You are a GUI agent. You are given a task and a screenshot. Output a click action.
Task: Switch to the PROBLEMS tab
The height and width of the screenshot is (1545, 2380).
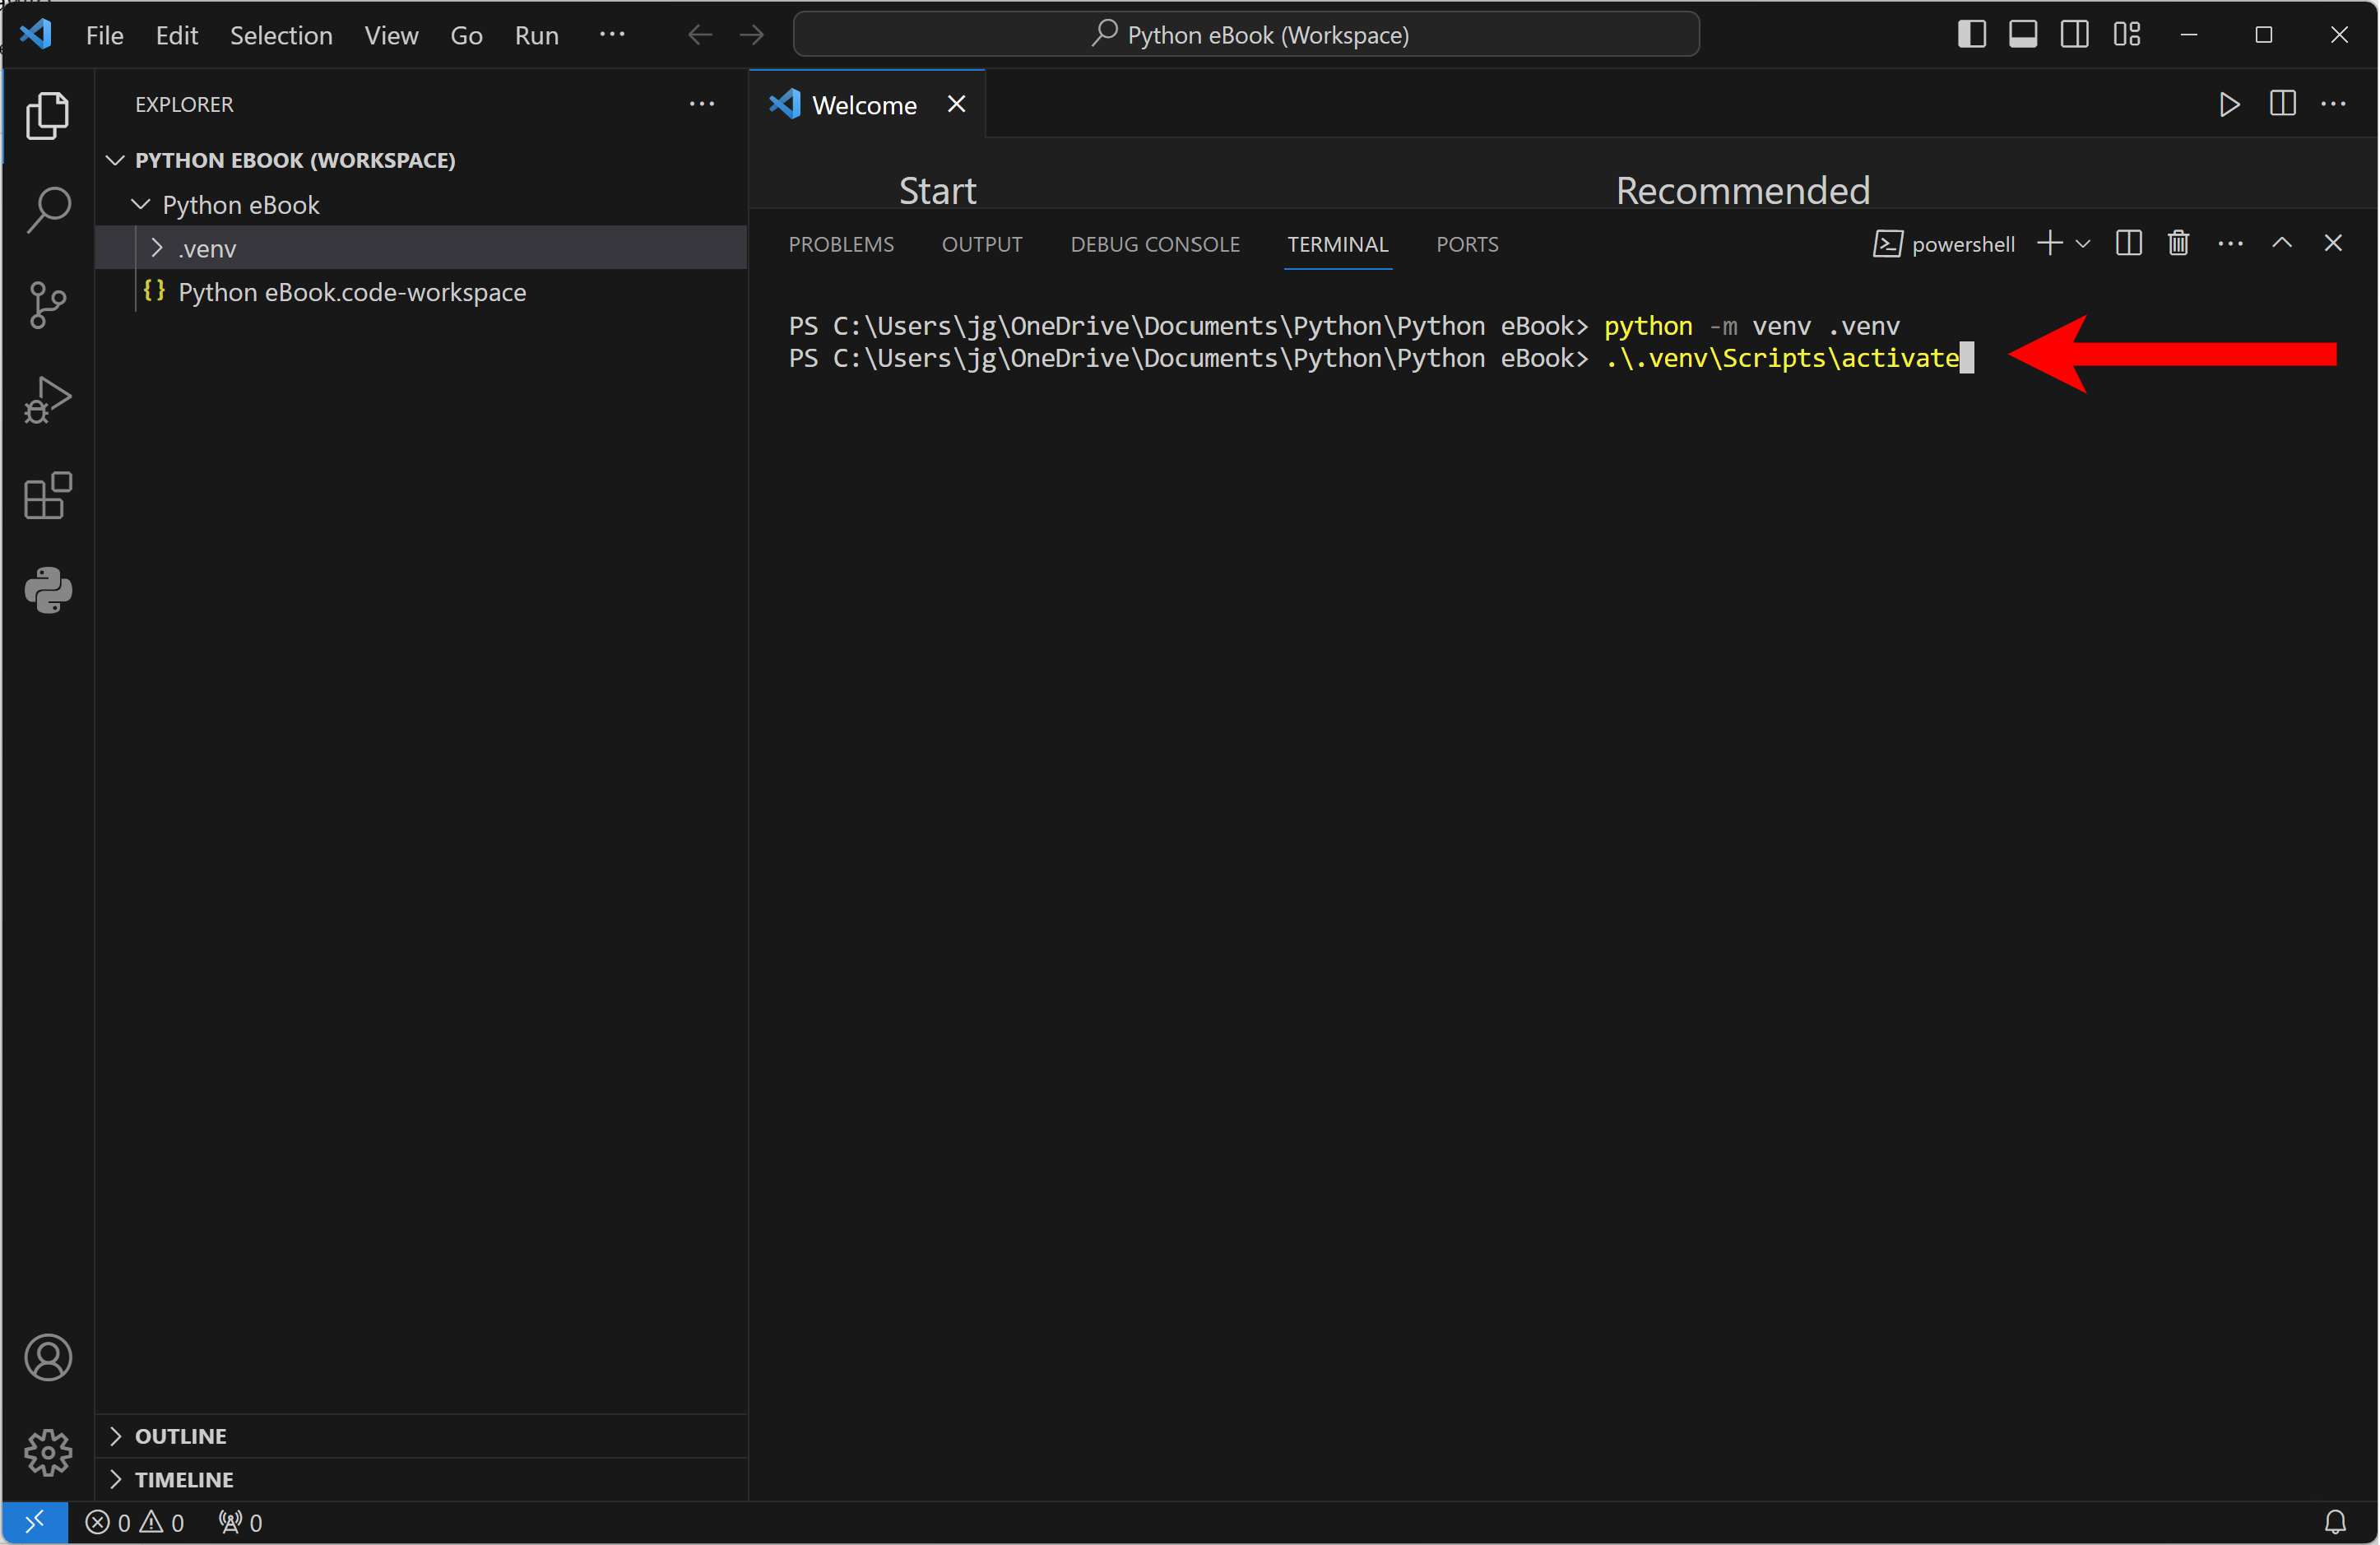(841, 244)
